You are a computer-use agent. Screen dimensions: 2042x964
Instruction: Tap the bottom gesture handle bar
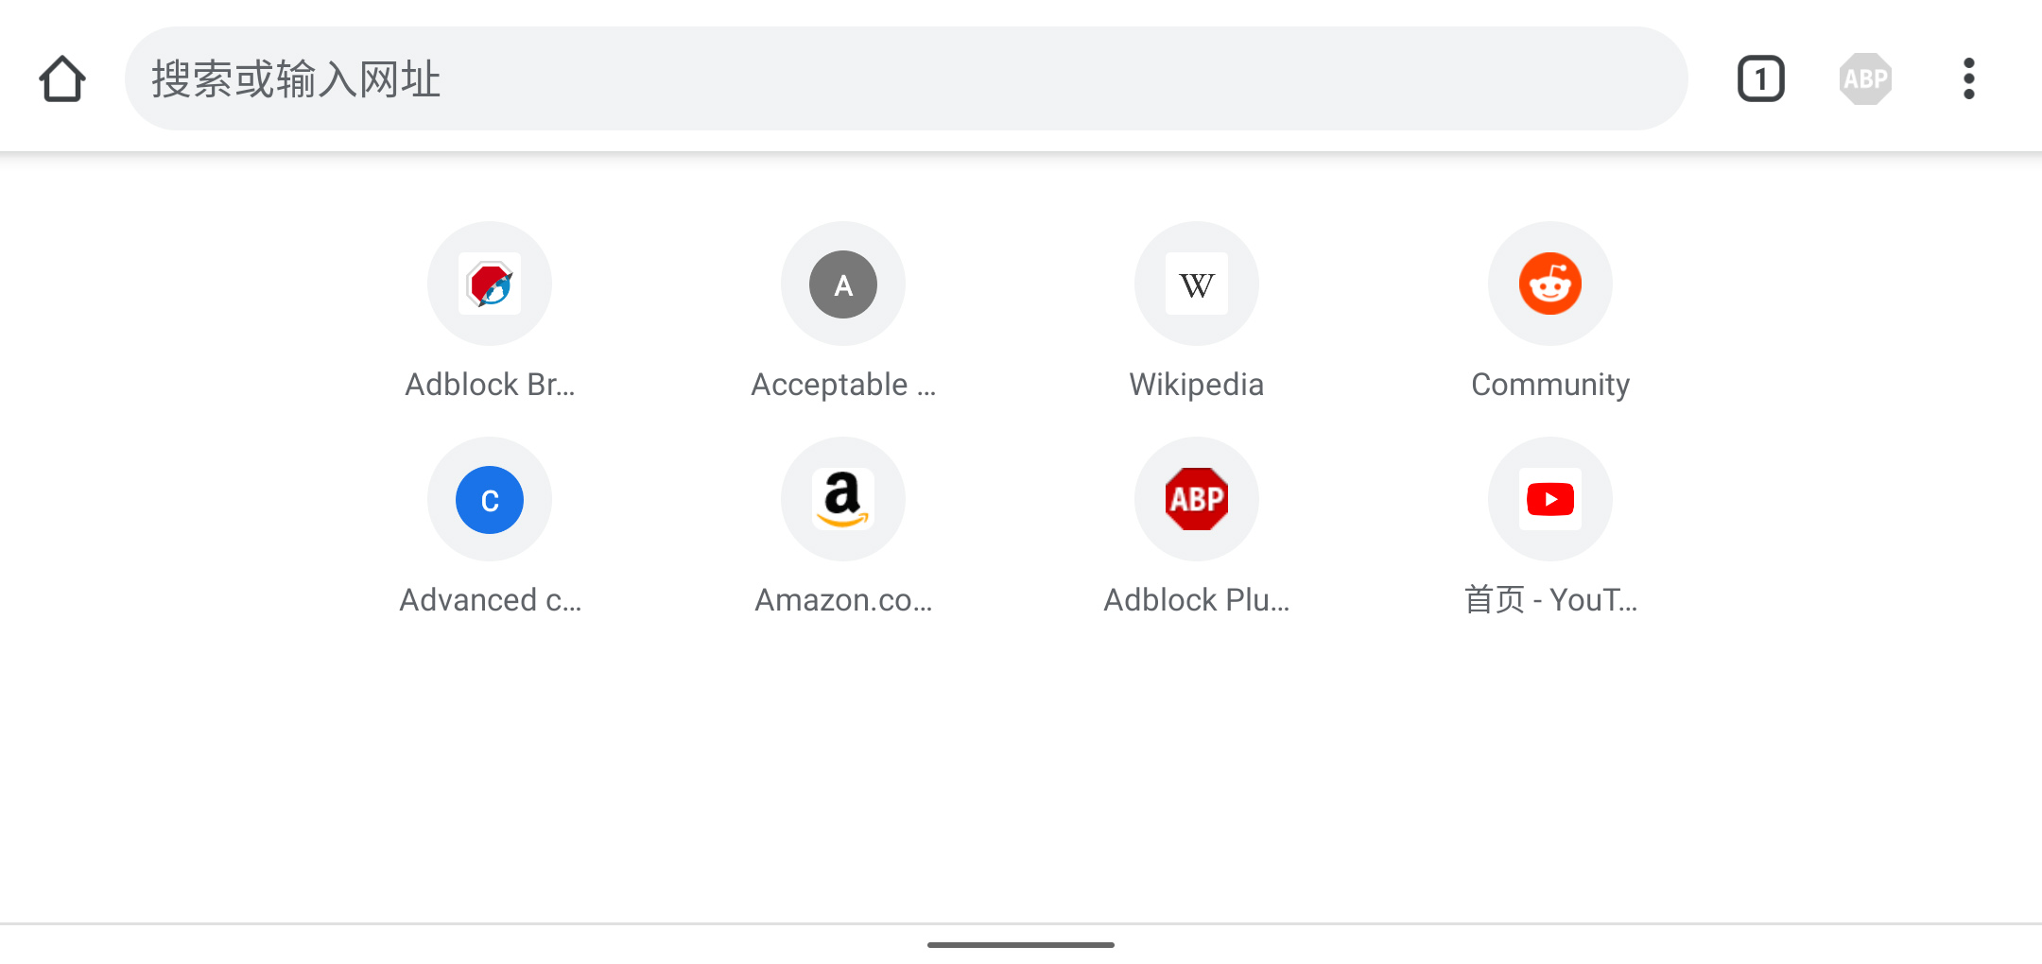pos(1020,943)
